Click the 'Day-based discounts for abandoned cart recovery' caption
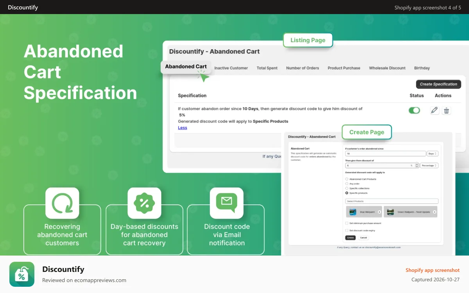The width and height of the screenshot is (469, 293). [x=144, y=235]
